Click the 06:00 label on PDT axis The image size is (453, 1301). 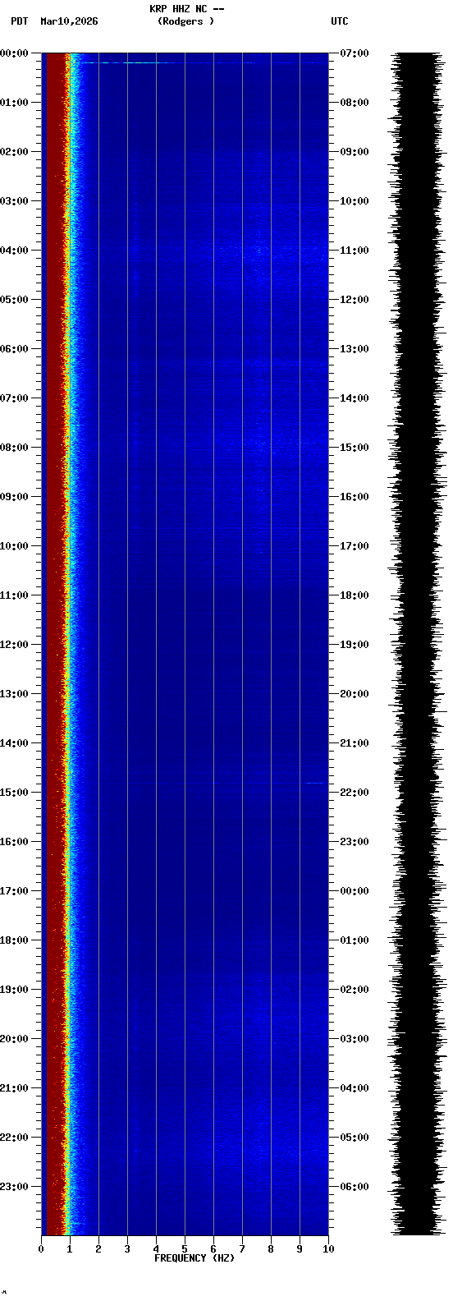point(15,349)
